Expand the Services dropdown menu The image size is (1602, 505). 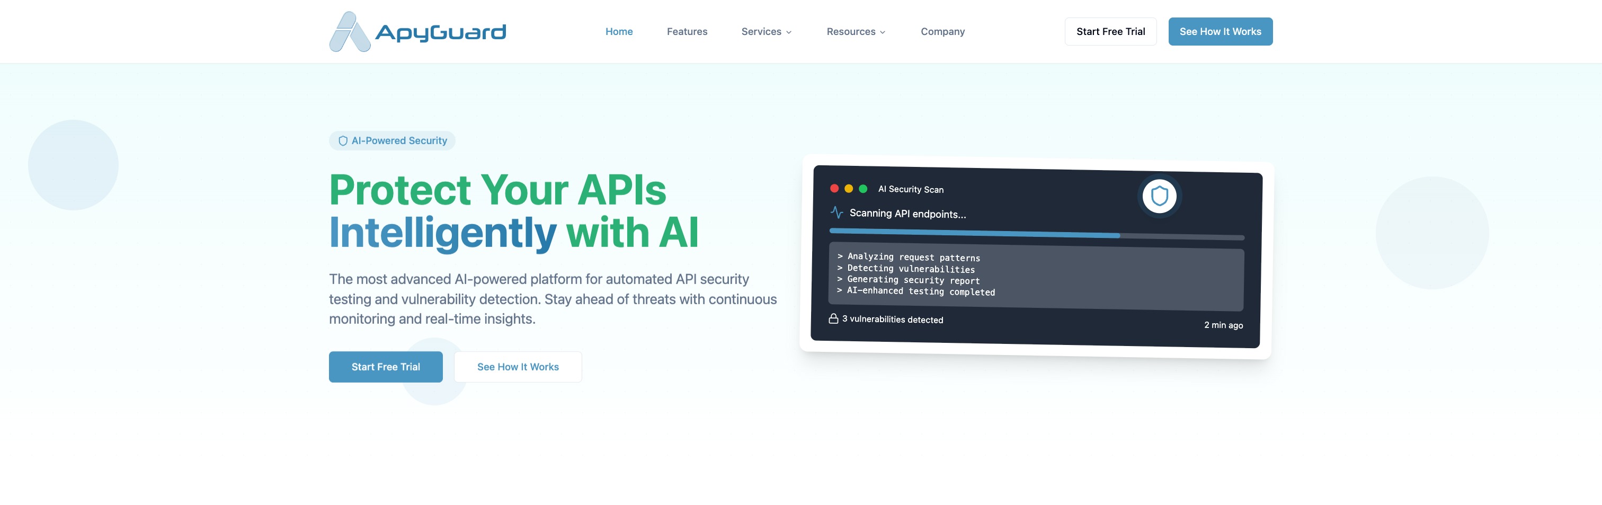[766, 32]
